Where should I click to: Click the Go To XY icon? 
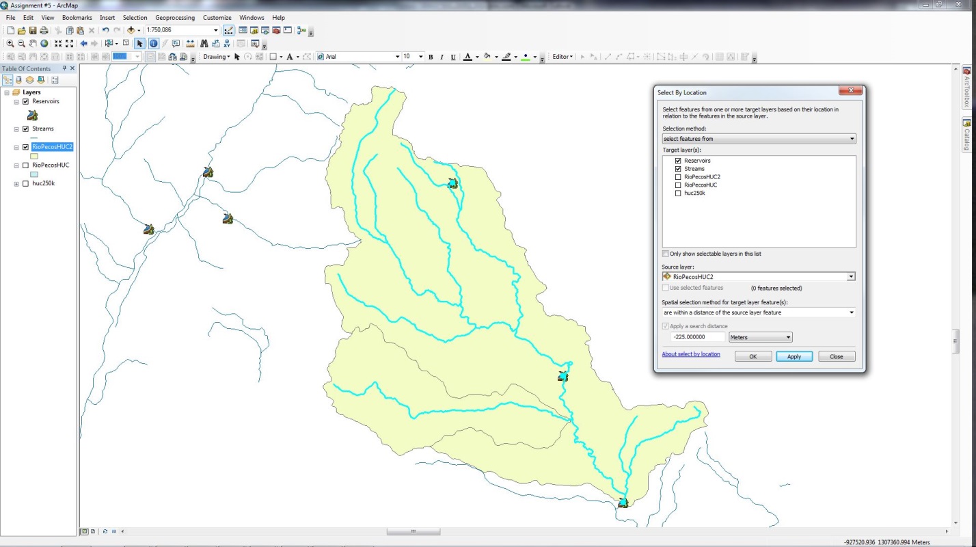226,43
